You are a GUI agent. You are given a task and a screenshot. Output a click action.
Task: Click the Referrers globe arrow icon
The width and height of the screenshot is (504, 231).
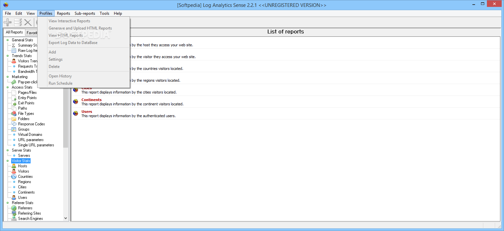(14, 208)
